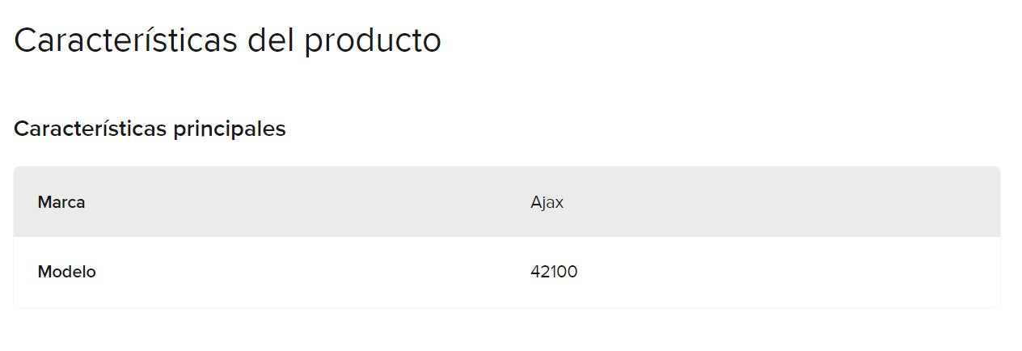Click the "Características principales" subheading

(x=150, y=129)
